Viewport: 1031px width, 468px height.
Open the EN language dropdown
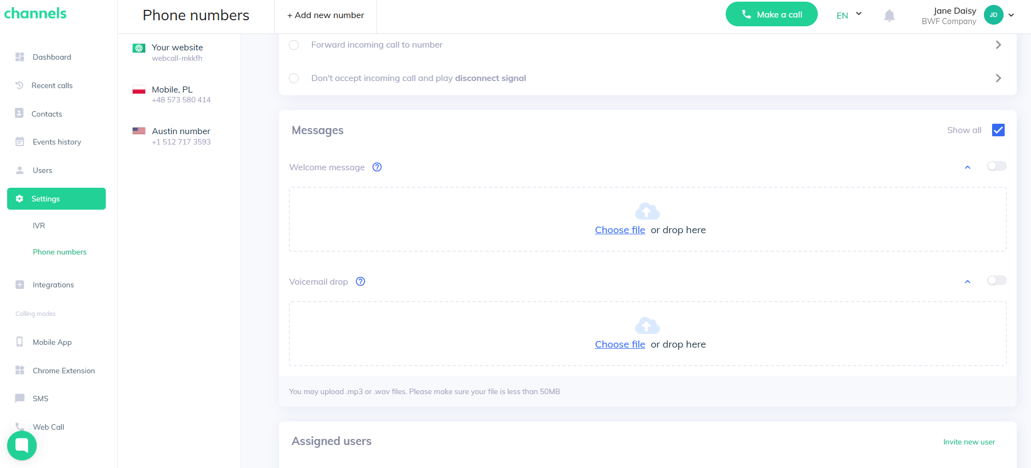tap(849, 15)
